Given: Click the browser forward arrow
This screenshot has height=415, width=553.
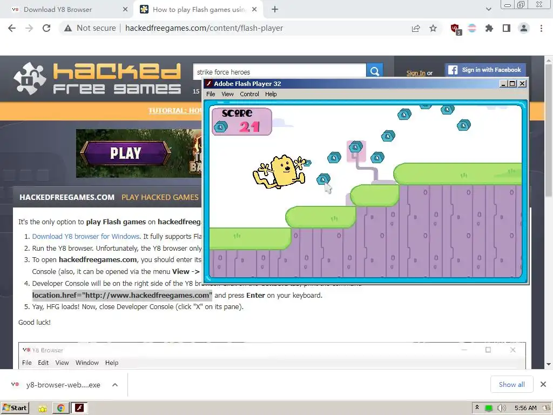Looking at the screenshot, I should [x=29, y=28].
